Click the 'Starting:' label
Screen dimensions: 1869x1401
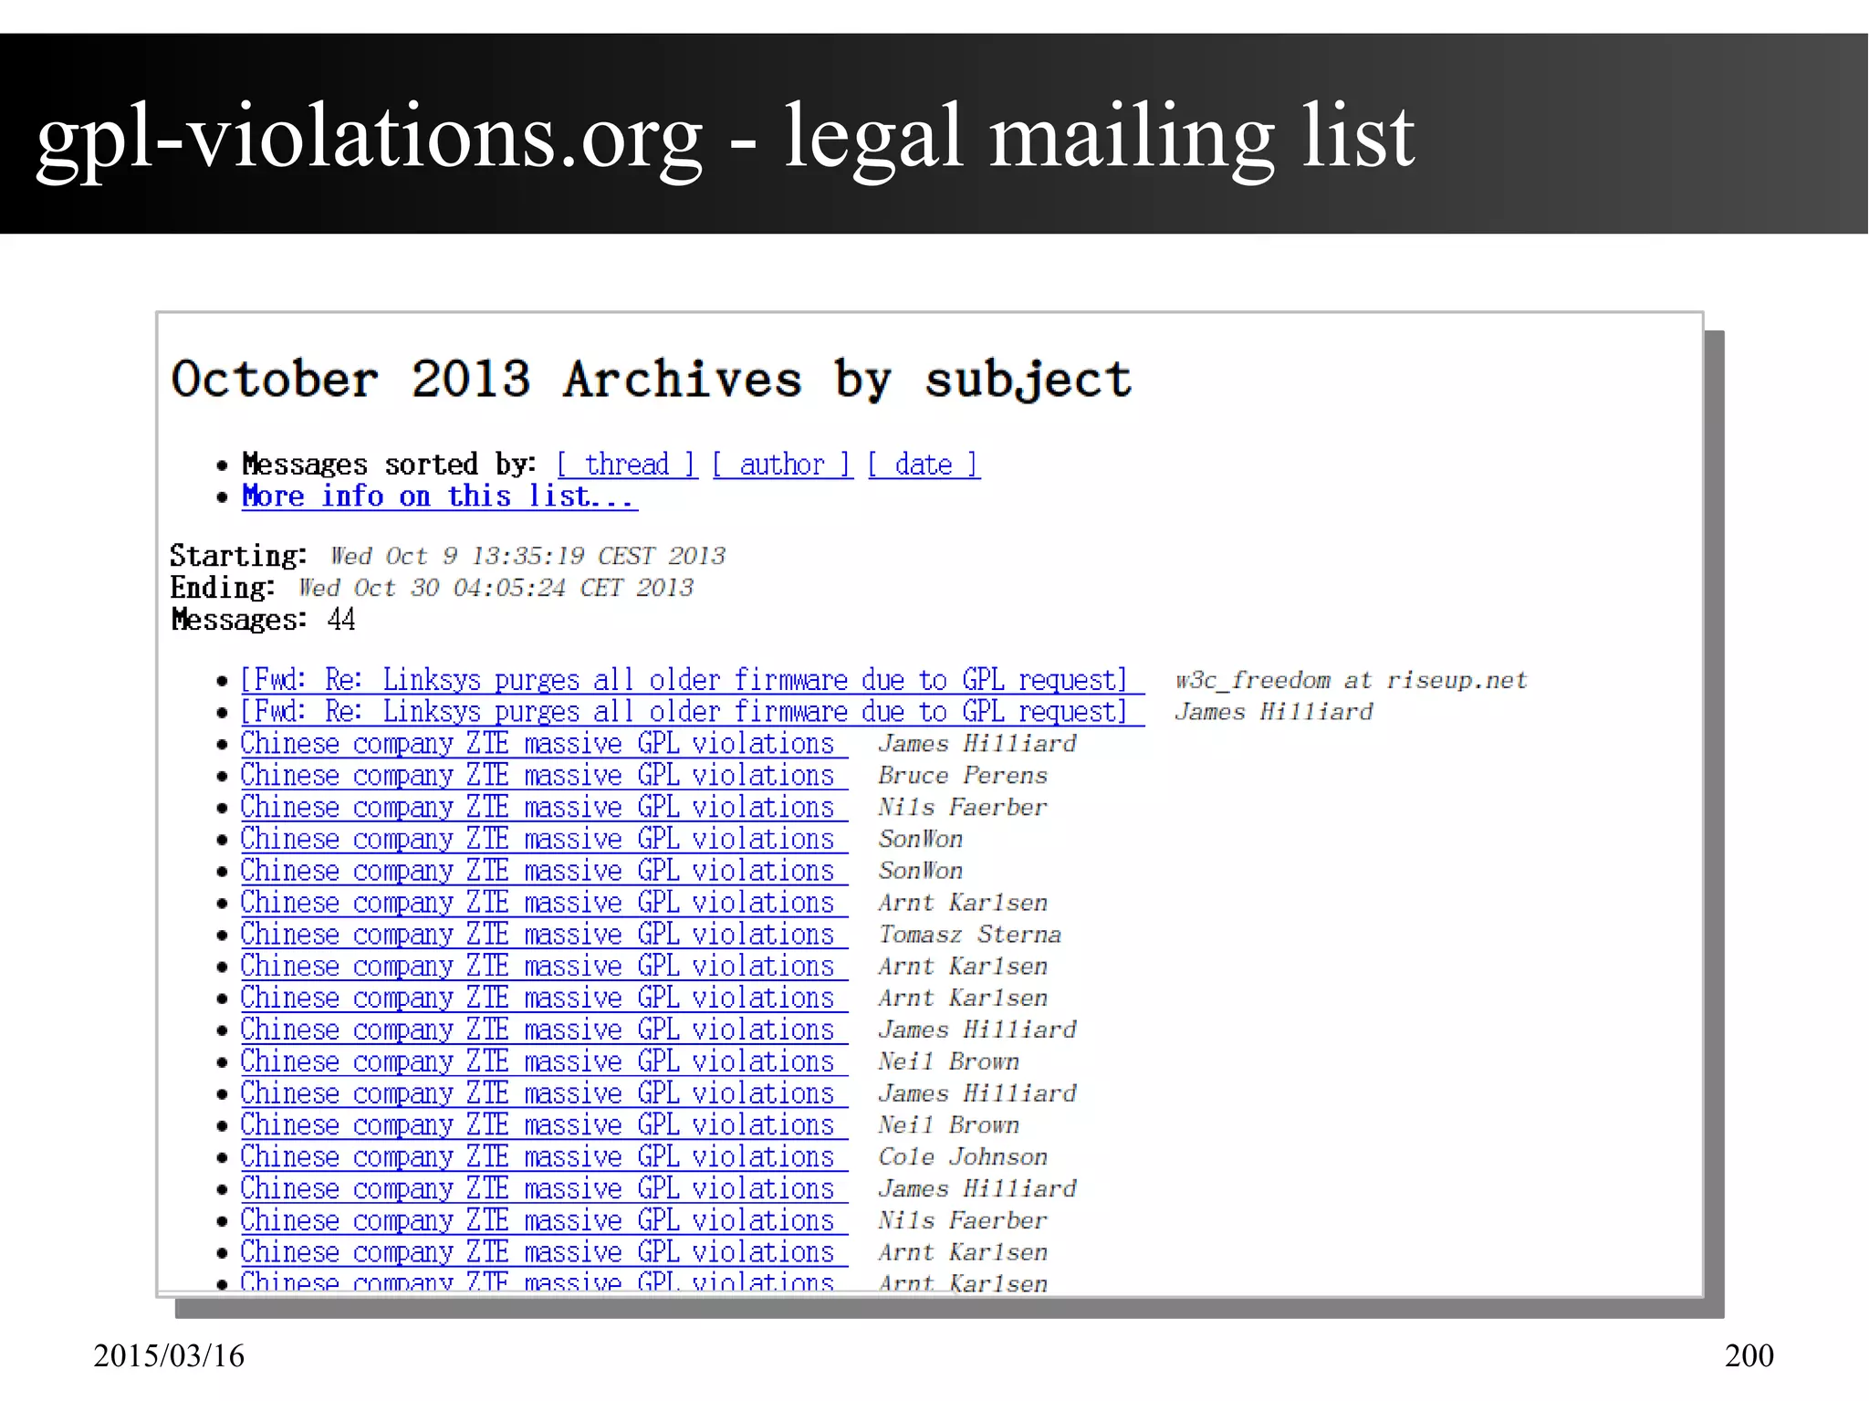point(238,556)
